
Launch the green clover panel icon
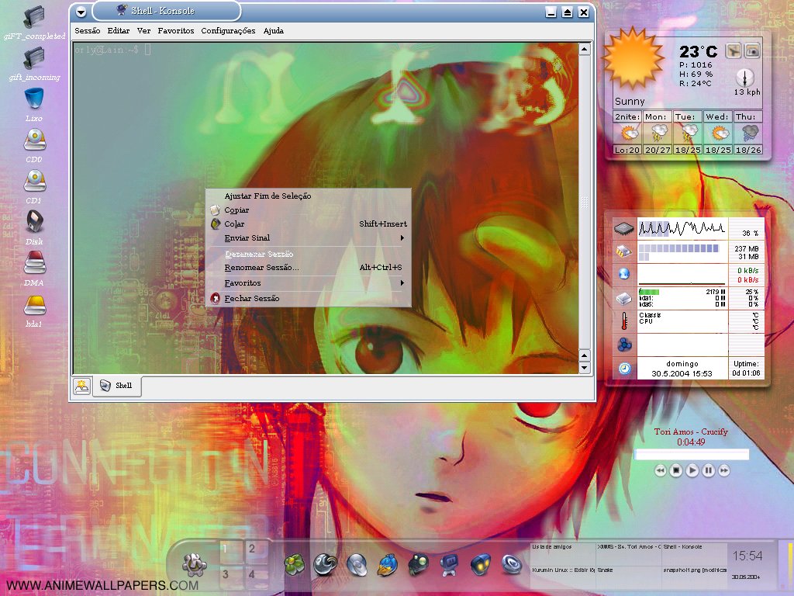click(x=294, y=564)
